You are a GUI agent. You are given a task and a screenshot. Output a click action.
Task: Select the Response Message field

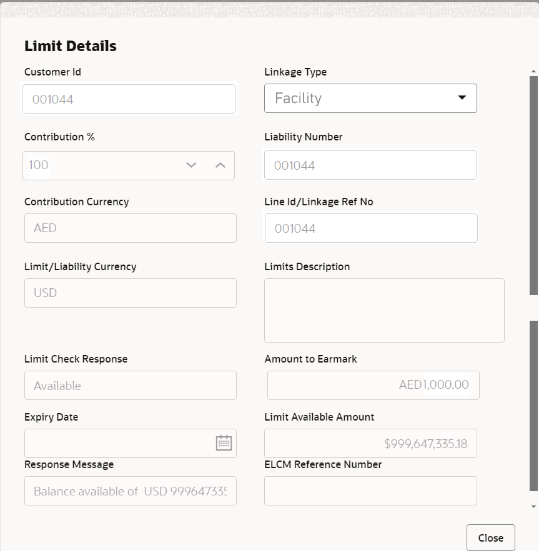pyautogui.click(x=130, y=490)
